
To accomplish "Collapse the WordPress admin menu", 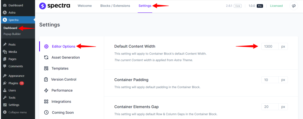I will point(17,112).
